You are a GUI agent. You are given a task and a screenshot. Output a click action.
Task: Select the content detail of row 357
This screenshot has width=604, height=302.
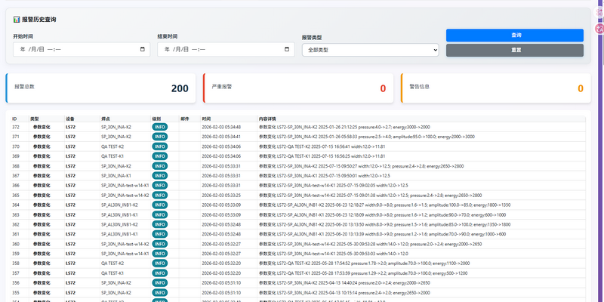pos(363,273)
